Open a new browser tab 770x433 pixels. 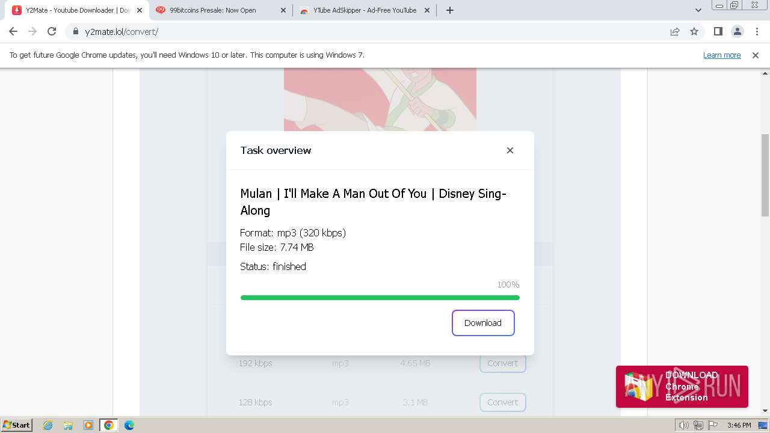pos(449,10)
